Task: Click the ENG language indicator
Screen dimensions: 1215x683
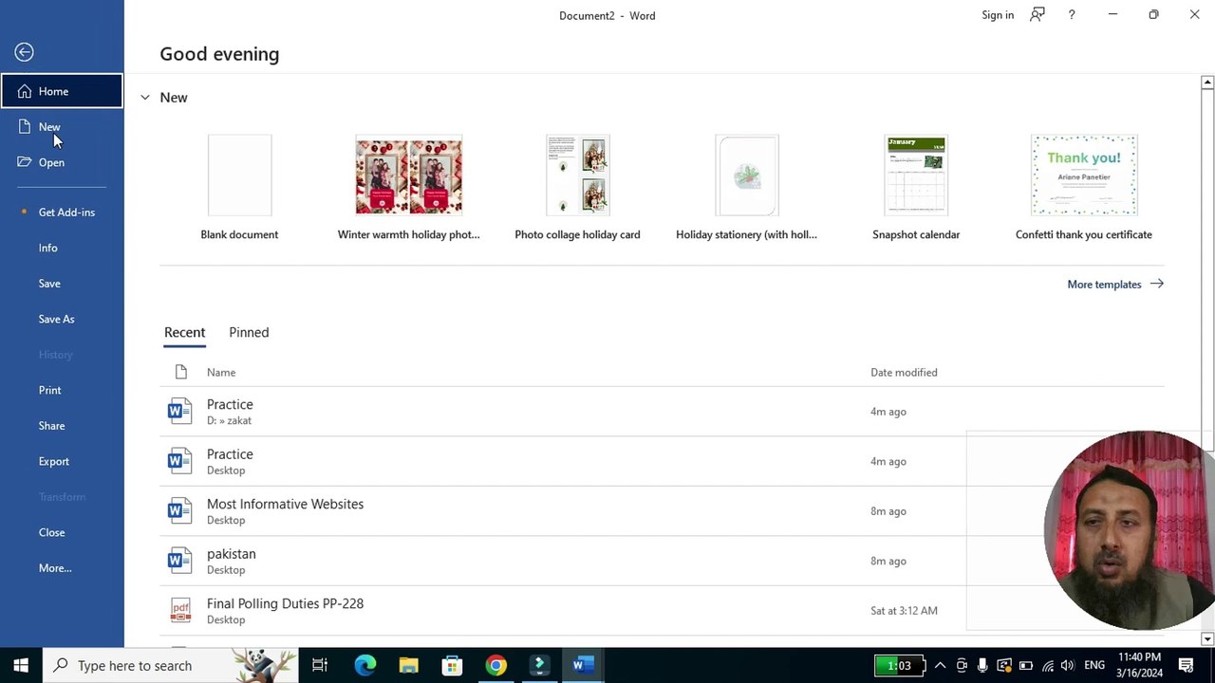Action: (1094, 666)
